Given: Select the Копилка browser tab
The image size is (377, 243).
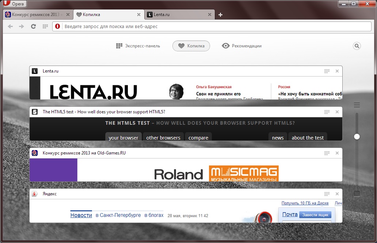Looking at the screenshot, I should (x=108, y=15).
